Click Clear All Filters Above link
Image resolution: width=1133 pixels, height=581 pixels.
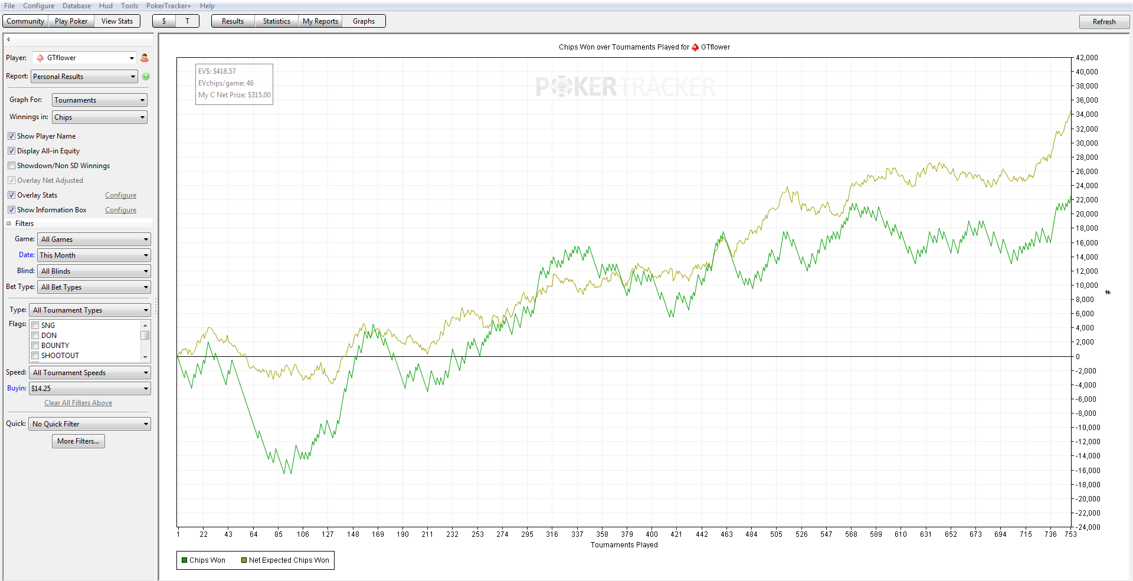tap(78, 403)
